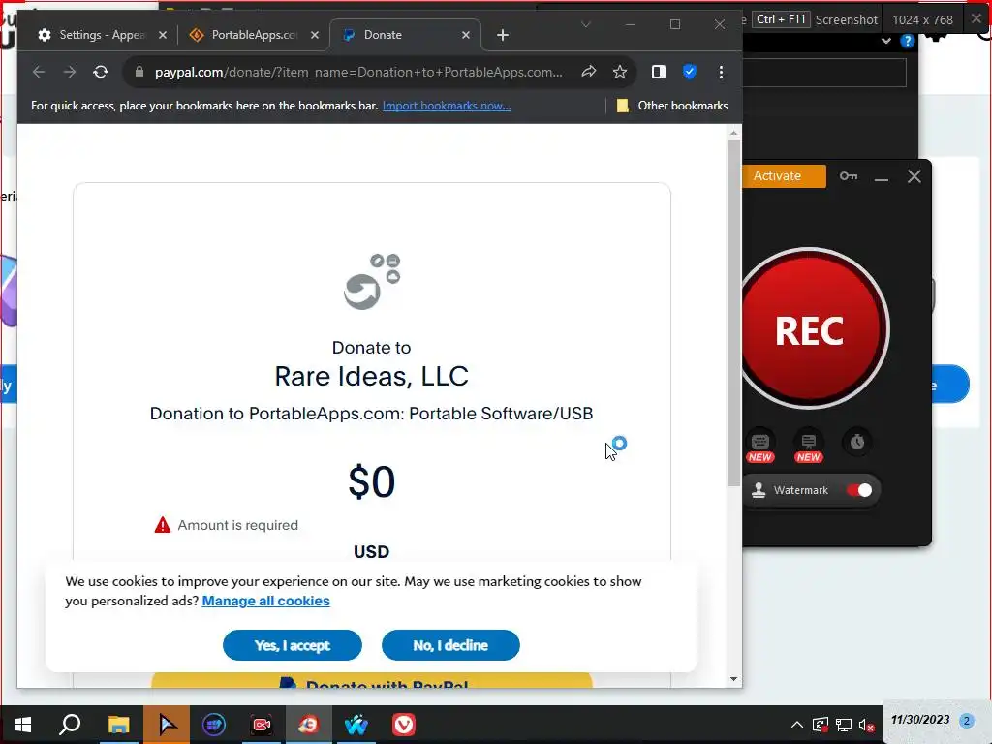
Task: Click the $0 donation amount field
Action: pos(371,482)
